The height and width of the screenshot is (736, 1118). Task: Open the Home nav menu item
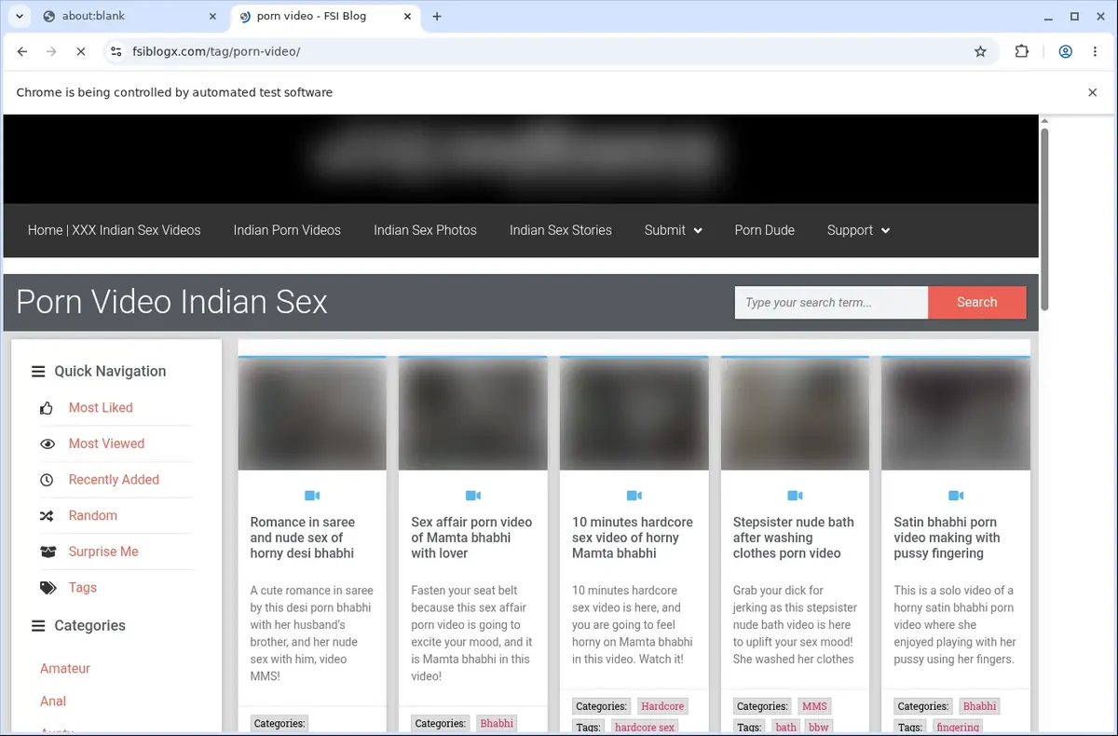(114, 230)
